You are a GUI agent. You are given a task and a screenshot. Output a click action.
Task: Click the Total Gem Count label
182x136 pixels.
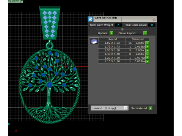click(135, 25)
